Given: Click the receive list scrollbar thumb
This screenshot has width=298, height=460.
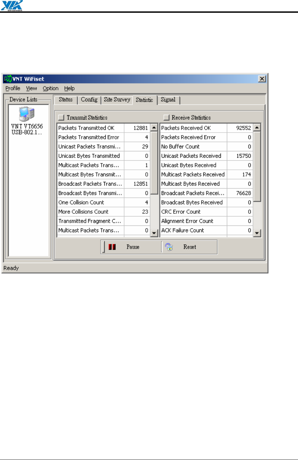Looking at the screenshot, I should point(257,167).
